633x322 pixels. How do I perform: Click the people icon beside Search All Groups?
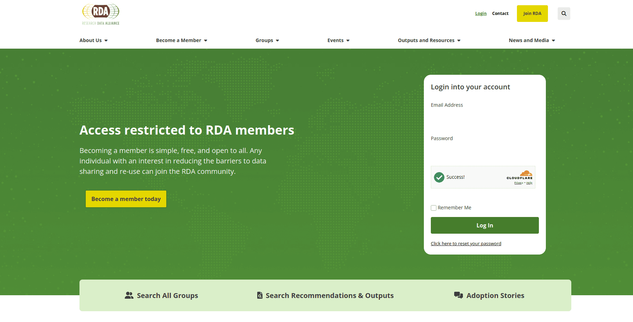coord(129,295)
